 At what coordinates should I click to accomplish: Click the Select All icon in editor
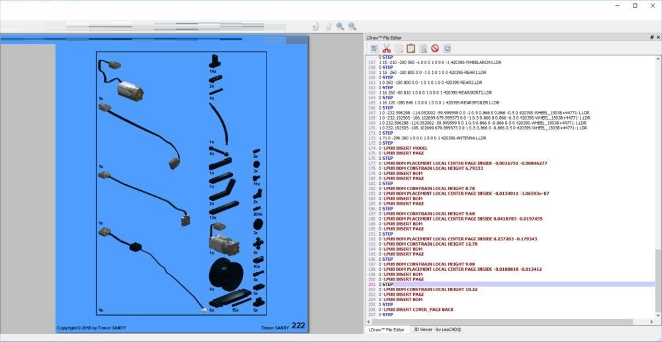[374, 48]
